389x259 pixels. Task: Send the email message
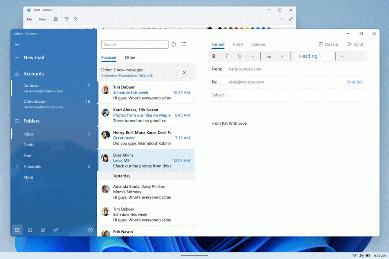pyautogui.click(x=355, y=44)
